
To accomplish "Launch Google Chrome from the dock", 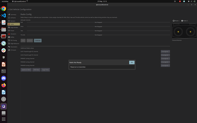I will click(3, 9).
